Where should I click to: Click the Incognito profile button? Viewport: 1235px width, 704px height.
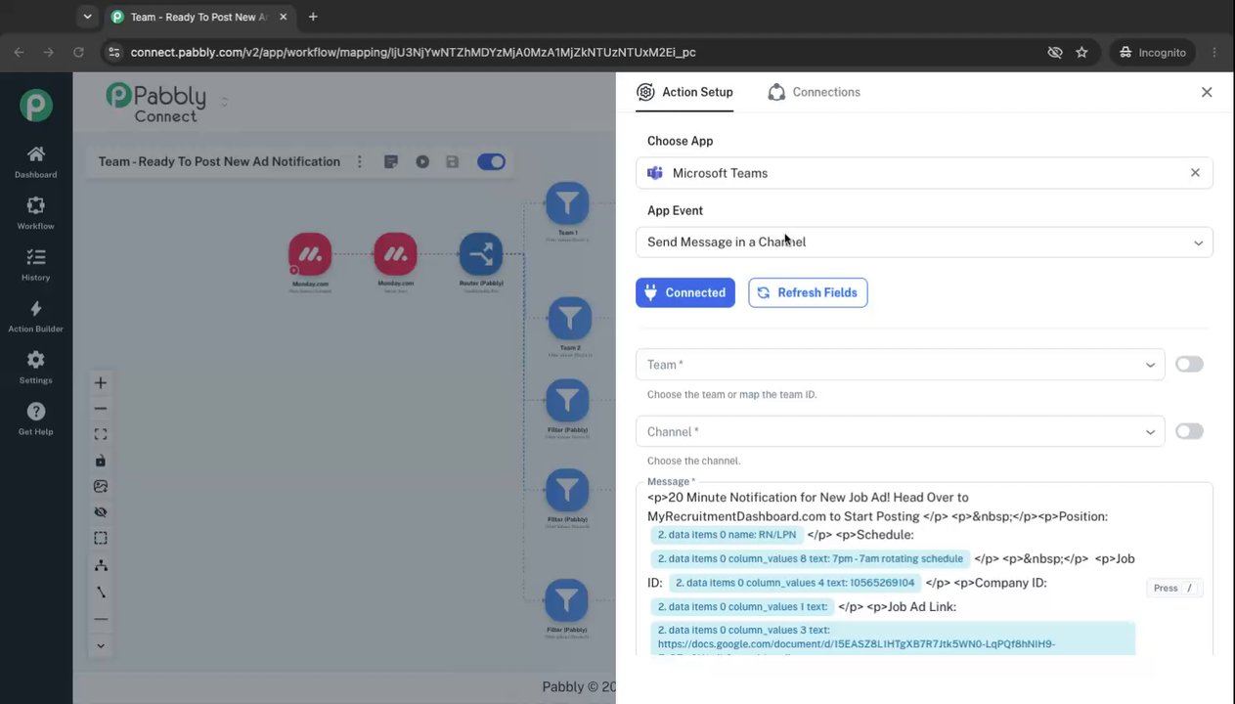click(1153, 52)
